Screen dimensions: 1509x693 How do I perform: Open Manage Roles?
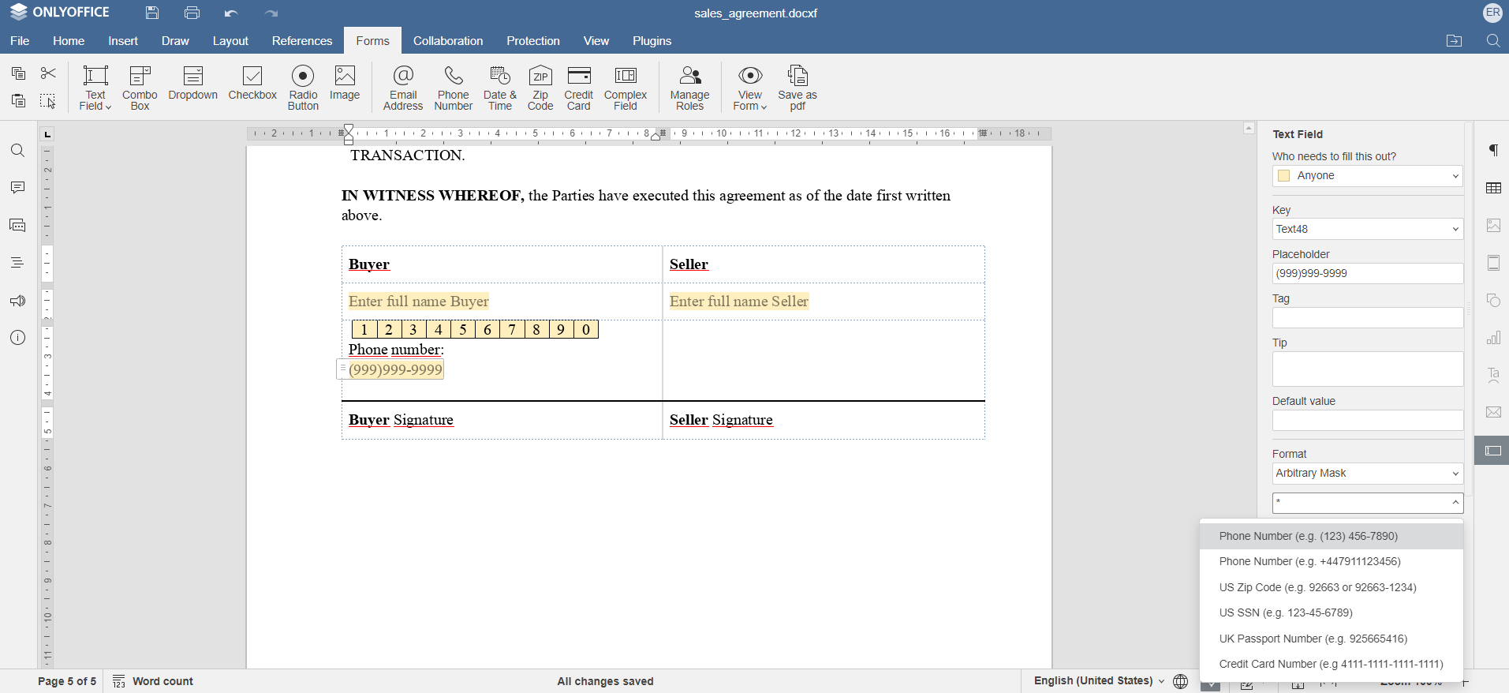coord(689,88)
